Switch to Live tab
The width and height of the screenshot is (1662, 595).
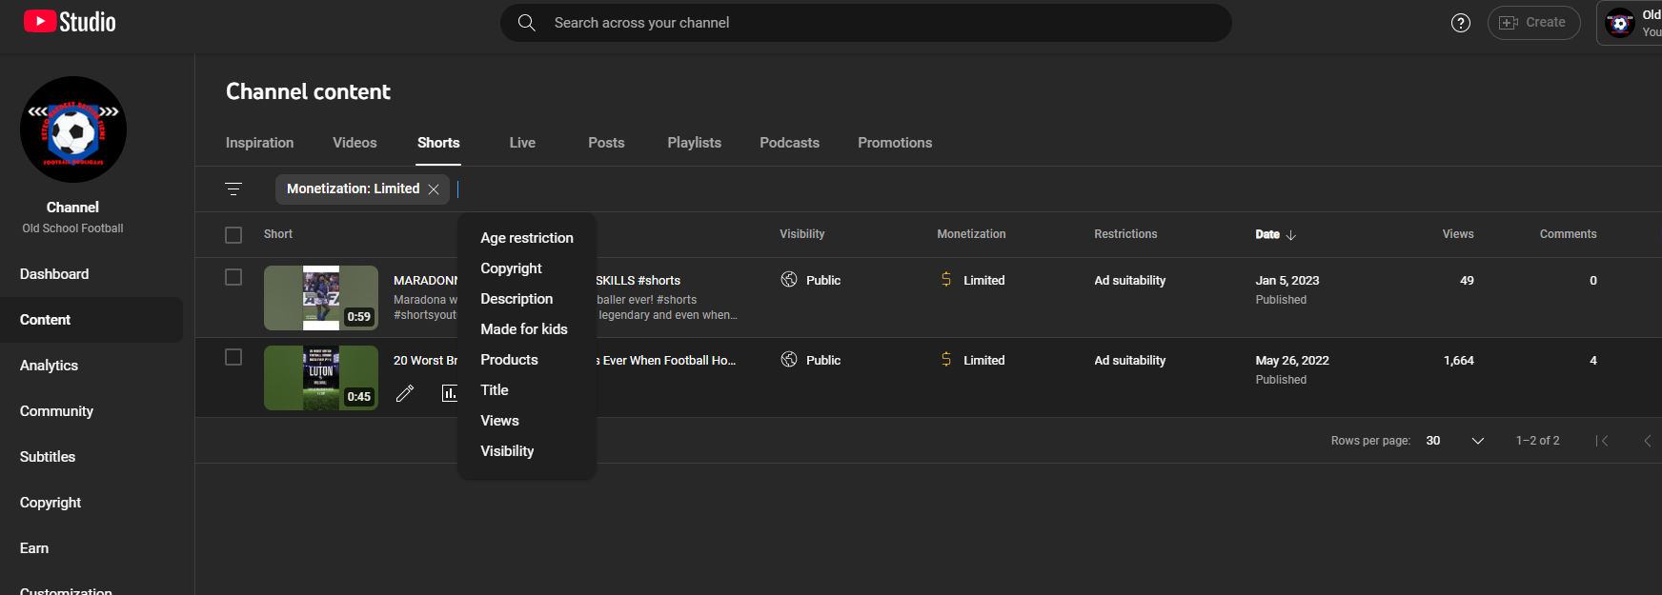click(x=522, y=143)
